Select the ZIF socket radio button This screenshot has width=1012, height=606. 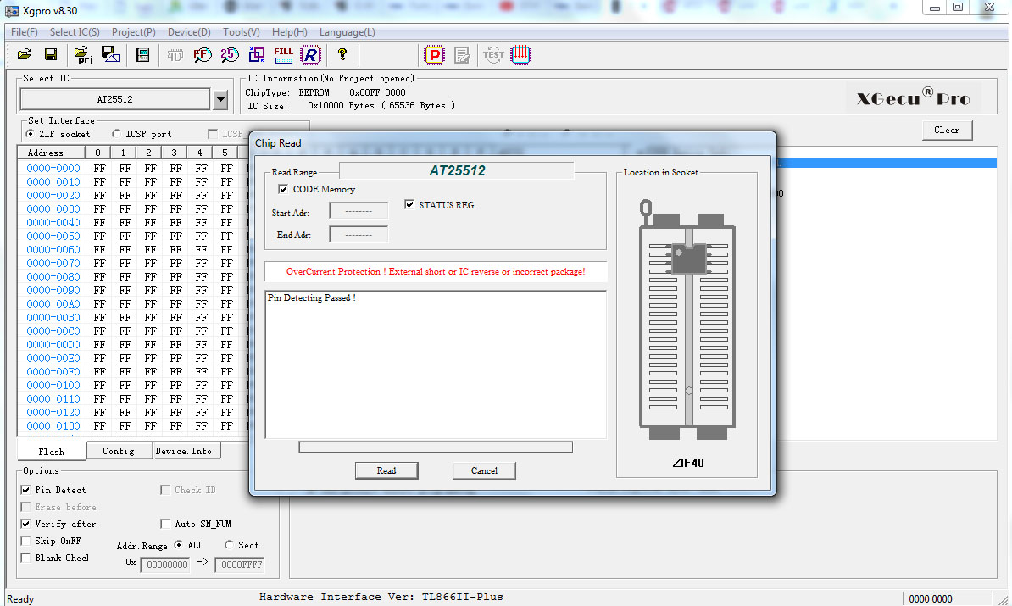click(x=31, y=134)
